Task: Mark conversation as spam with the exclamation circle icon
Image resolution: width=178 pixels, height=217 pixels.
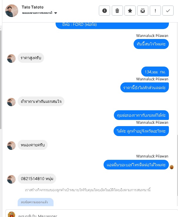Action: pyautogui.click(x=104, y=11)
